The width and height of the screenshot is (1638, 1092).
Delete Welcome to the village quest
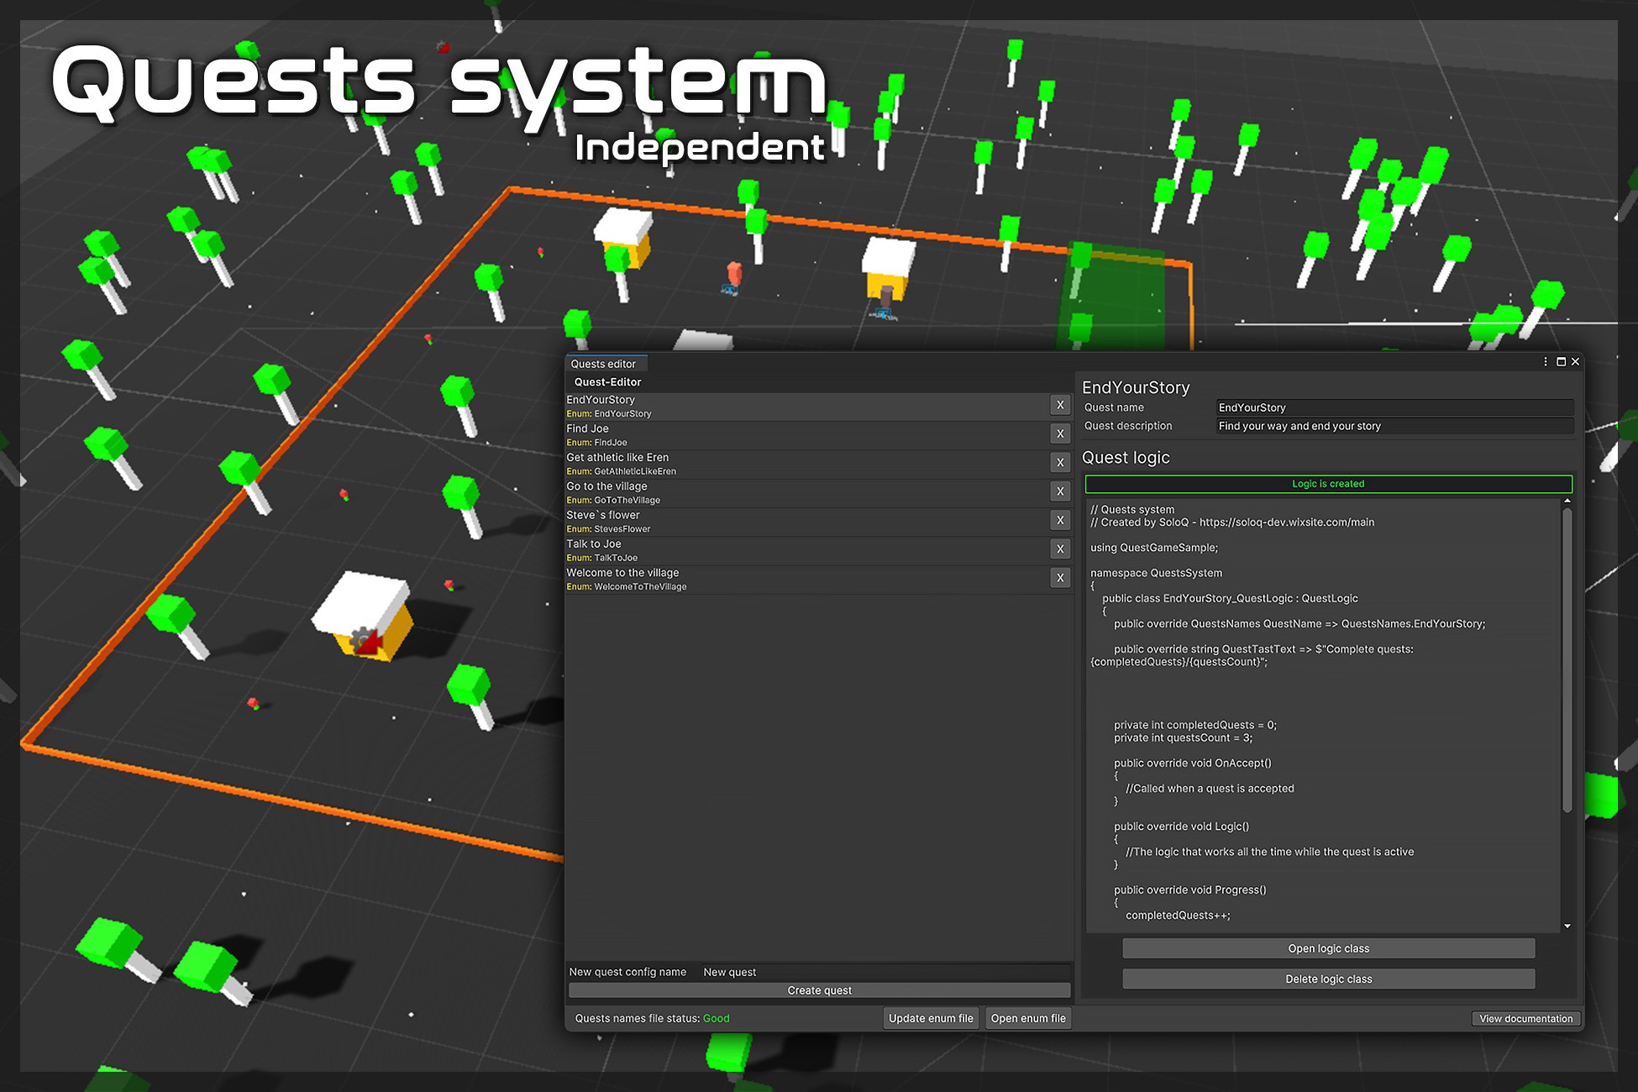1060,578
